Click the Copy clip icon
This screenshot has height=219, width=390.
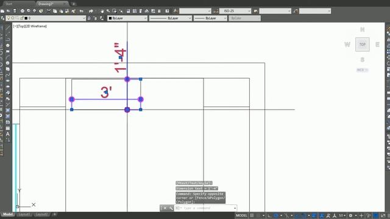point(55,11)
